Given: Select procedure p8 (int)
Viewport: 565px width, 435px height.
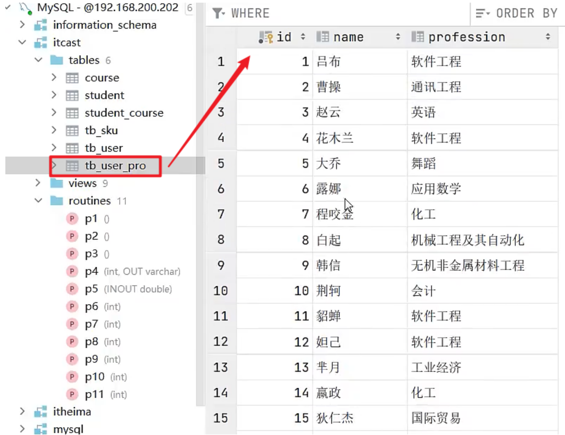Looking at the screenshot, I should pos(103,342).
